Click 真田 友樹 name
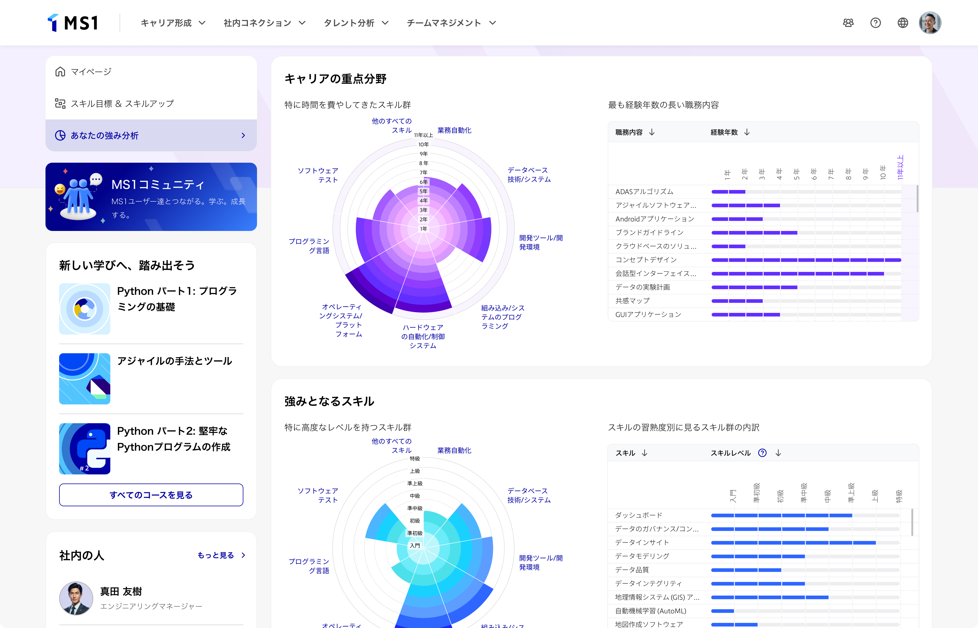Viewport: 978px width, 628px height. tap(121, 592)
